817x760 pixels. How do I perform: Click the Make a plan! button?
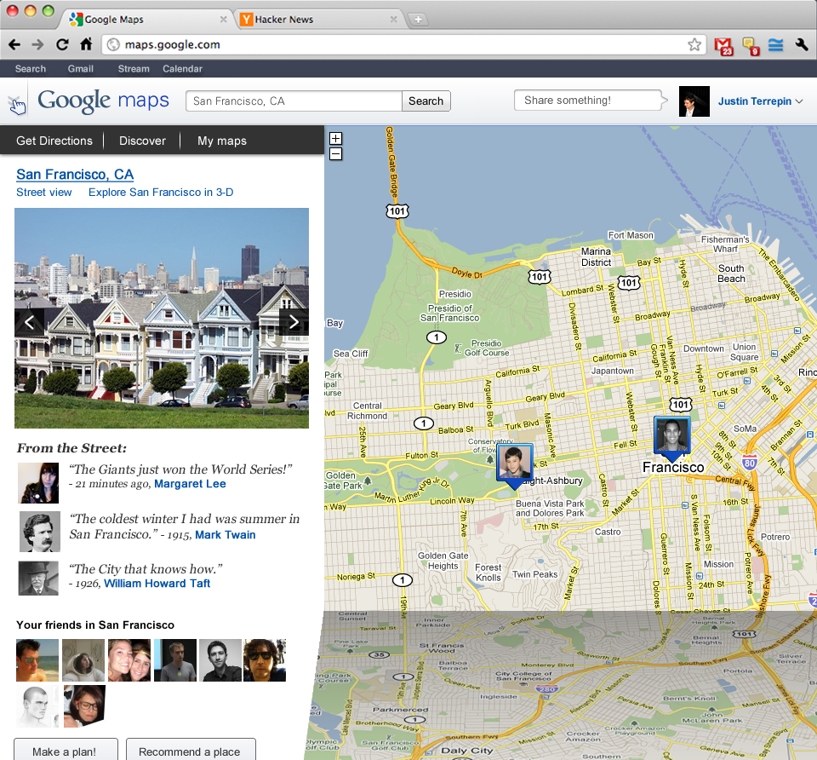(65, 750)
